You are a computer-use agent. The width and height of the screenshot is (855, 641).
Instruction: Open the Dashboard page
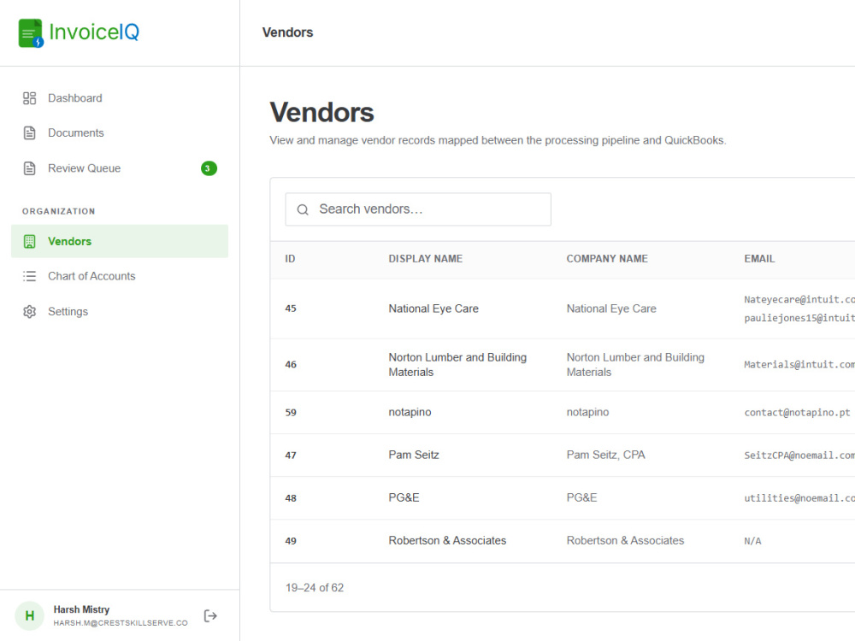tap(120, 98)
